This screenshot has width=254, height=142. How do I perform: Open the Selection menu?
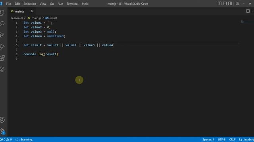[30, 4]
